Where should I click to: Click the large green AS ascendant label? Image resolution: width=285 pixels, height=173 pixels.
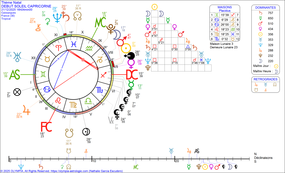click(15, 75)
